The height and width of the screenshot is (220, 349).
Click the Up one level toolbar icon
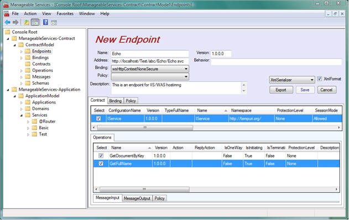point(27,22)
